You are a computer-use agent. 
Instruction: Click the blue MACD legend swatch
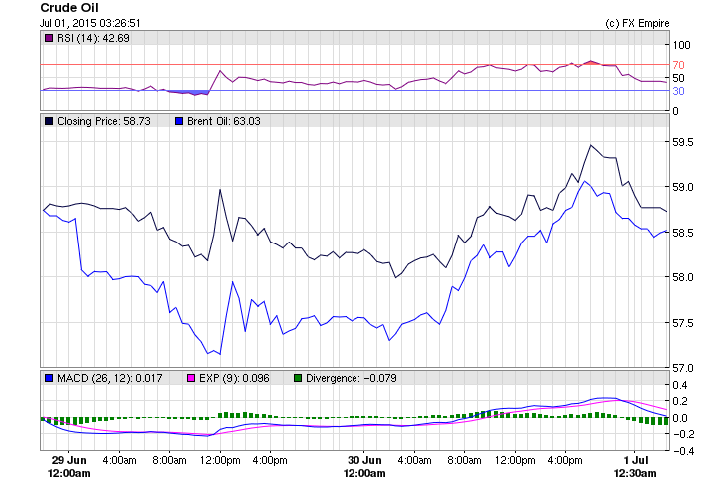(x=49, y=378)
